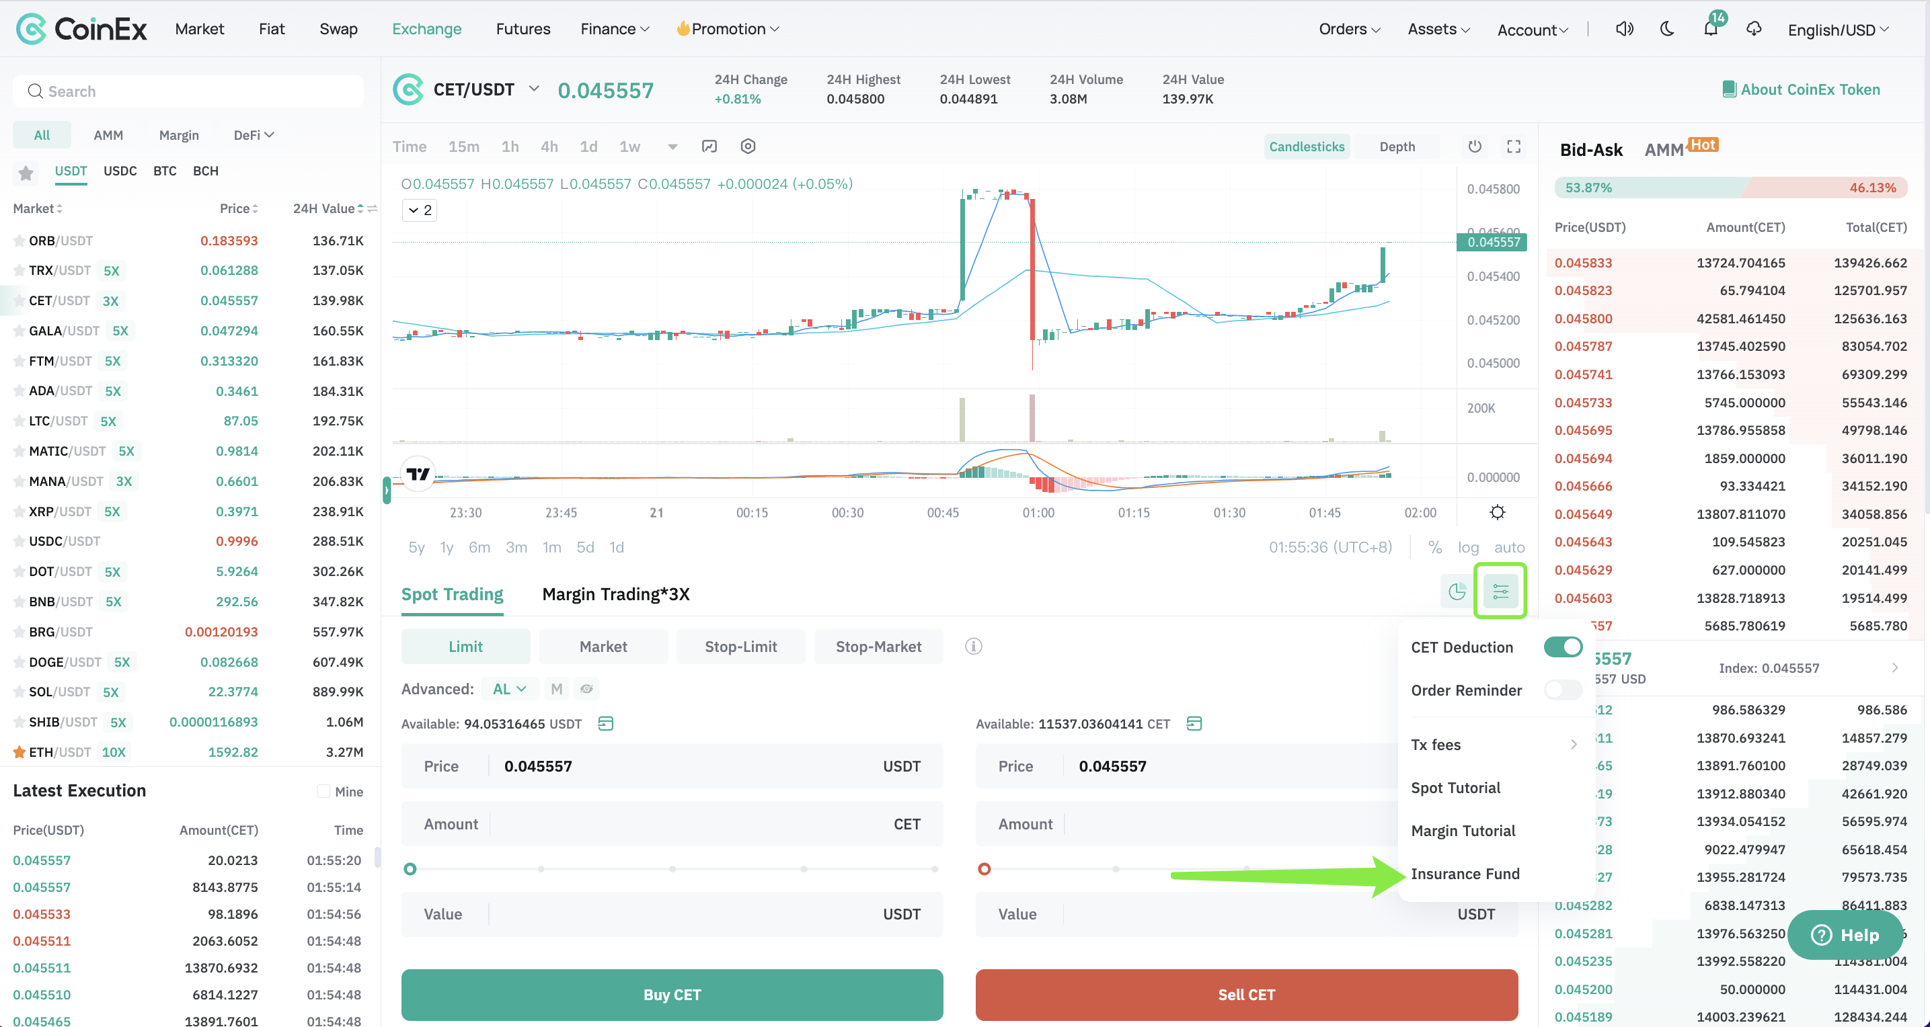Image resolution: width=1930 pixels, height=1027 pixels.
Task: Go to the Futures menu
Action: click(523, 29)
